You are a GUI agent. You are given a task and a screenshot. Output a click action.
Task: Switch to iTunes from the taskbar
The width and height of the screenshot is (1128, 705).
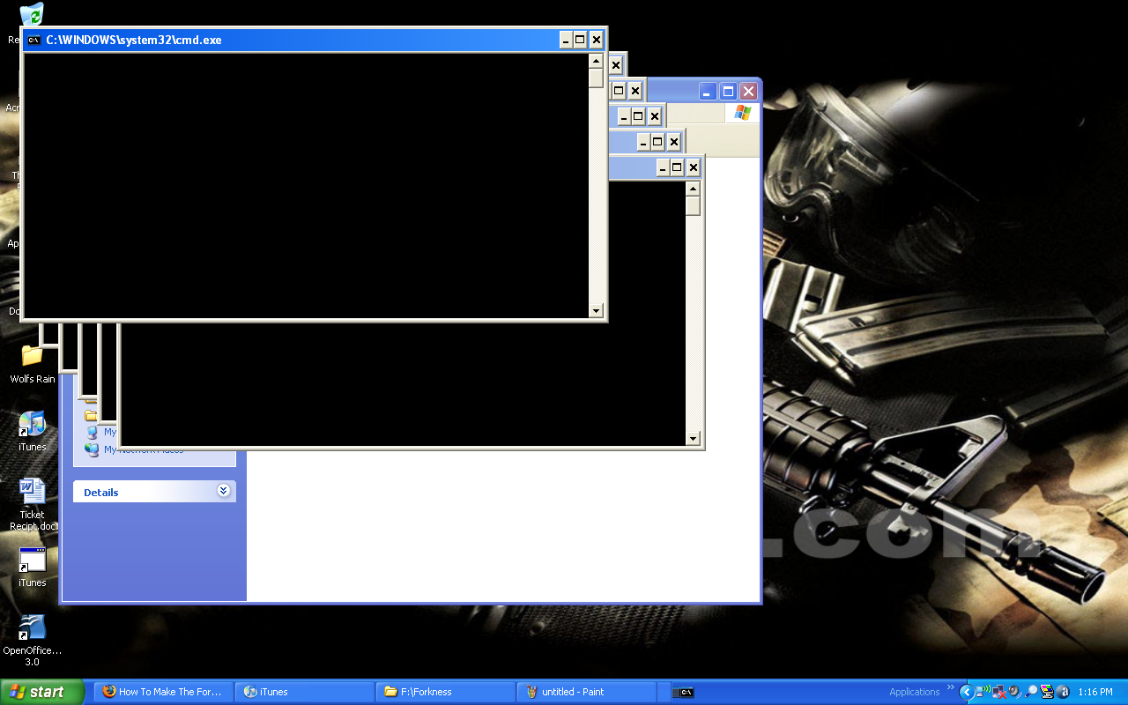click(305, 692)
